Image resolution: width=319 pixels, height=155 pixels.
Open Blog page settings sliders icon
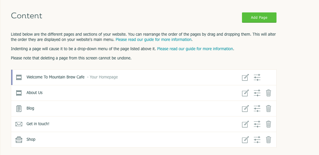click(257, 109)
